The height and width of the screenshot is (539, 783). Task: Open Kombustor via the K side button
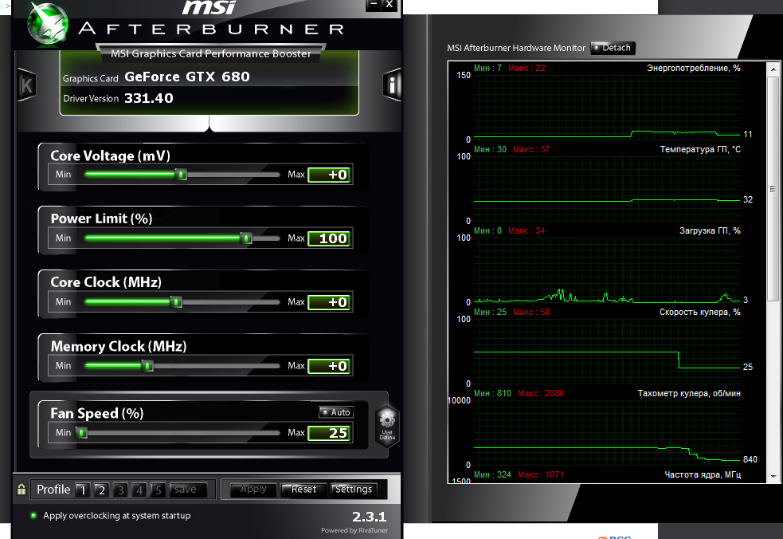[26, 85]
